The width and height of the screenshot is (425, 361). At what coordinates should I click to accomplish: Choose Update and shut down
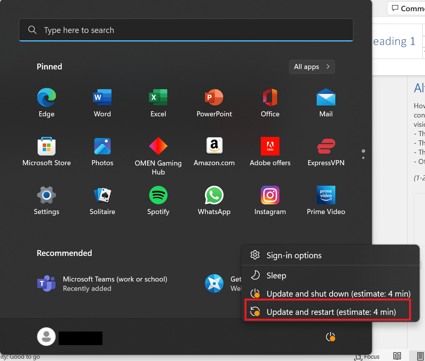330,294
